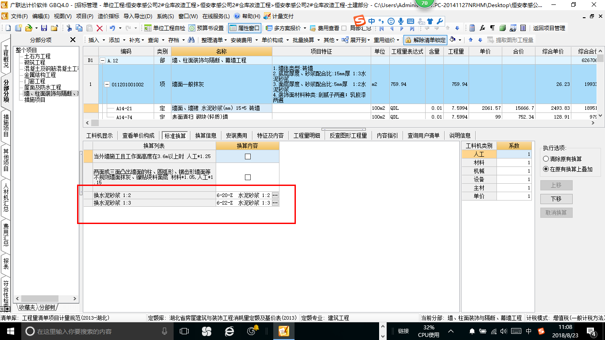Open the 整理清单 dropdown
The image size is (605, 340).
[x=213, y=40]
